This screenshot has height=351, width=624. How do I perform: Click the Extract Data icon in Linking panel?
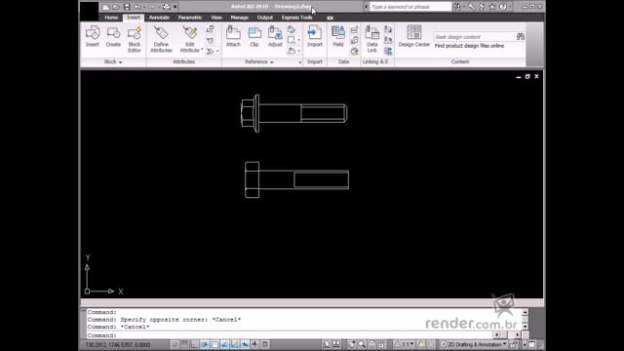pyautogui.click(x=388, y=52)
